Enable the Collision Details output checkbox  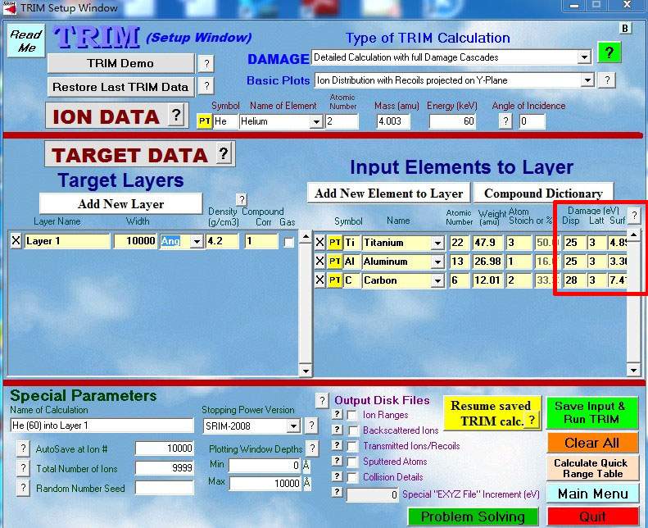(352, 477)
